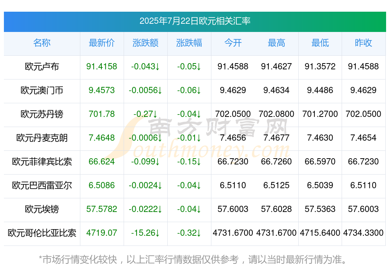
Task: Click the 昨收 column header
Action: pos(363,43)
